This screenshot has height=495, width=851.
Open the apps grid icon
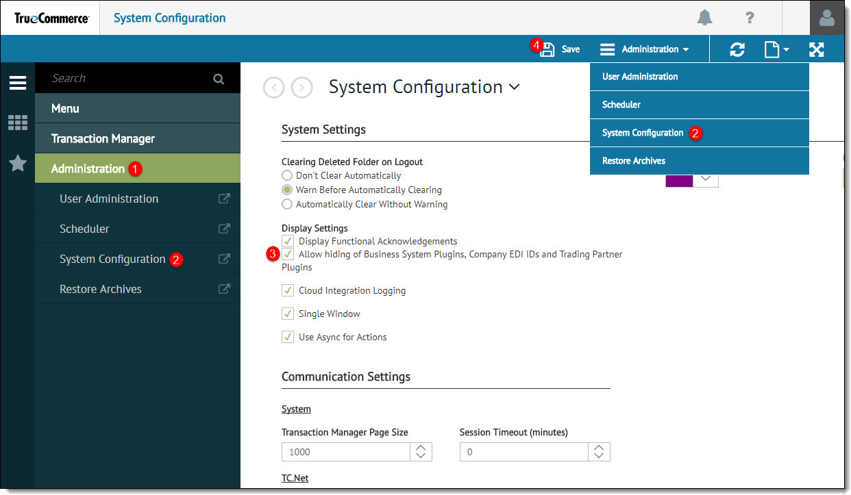coord(18,123)
